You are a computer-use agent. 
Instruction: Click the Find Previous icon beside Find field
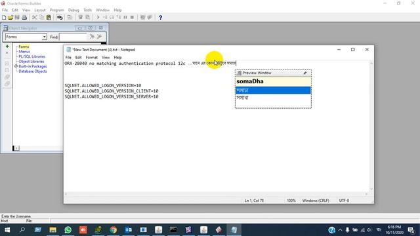tap(99, 37)
